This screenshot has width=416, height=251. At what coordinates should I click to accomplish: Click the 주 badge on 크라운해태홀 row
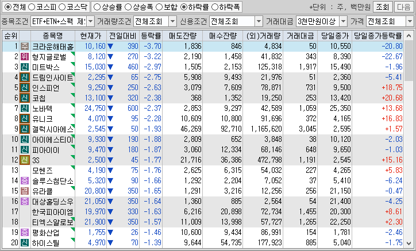(25, 46)
